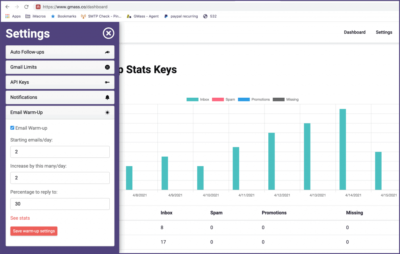Click the Auto Follow-ups arrow icon
Image resolution: width=400 pixels, height=254 pixels.
click(x=107, y=52)
